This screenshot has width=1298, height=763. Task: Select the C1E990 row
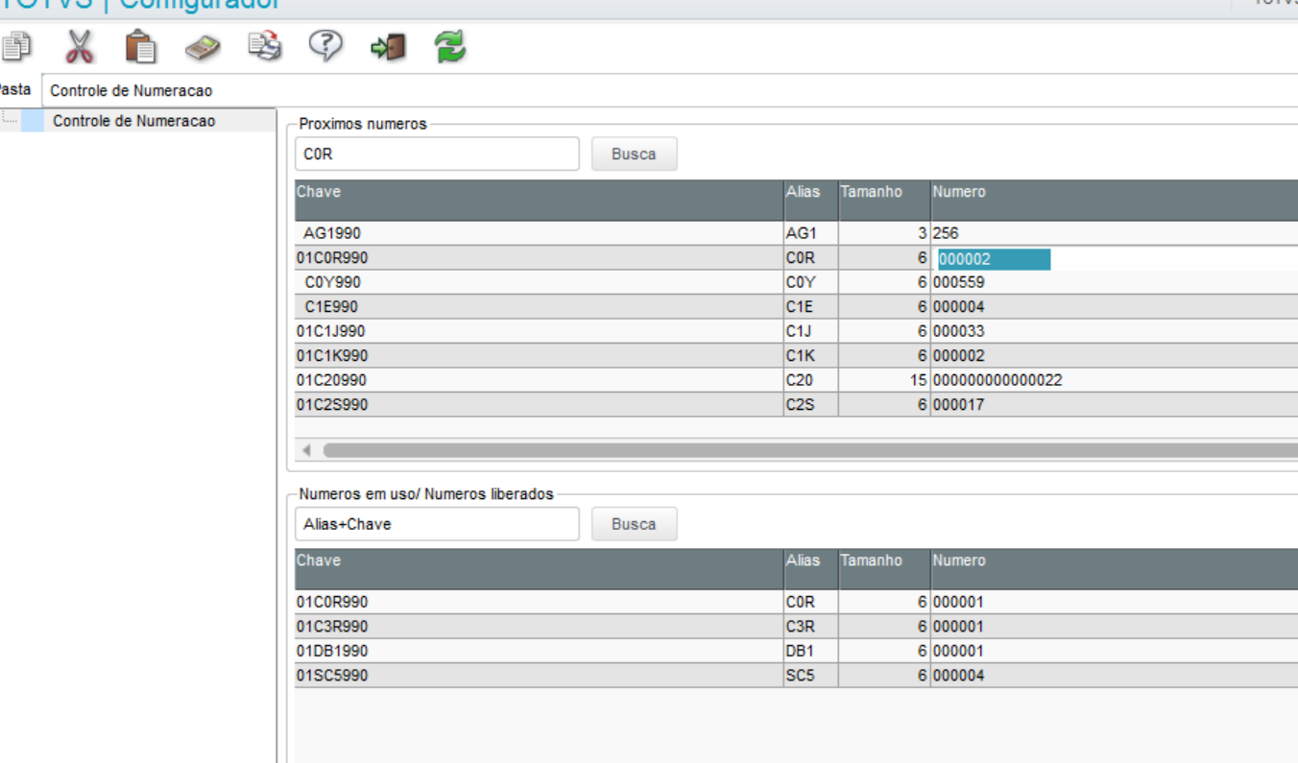tap(796, 307)
